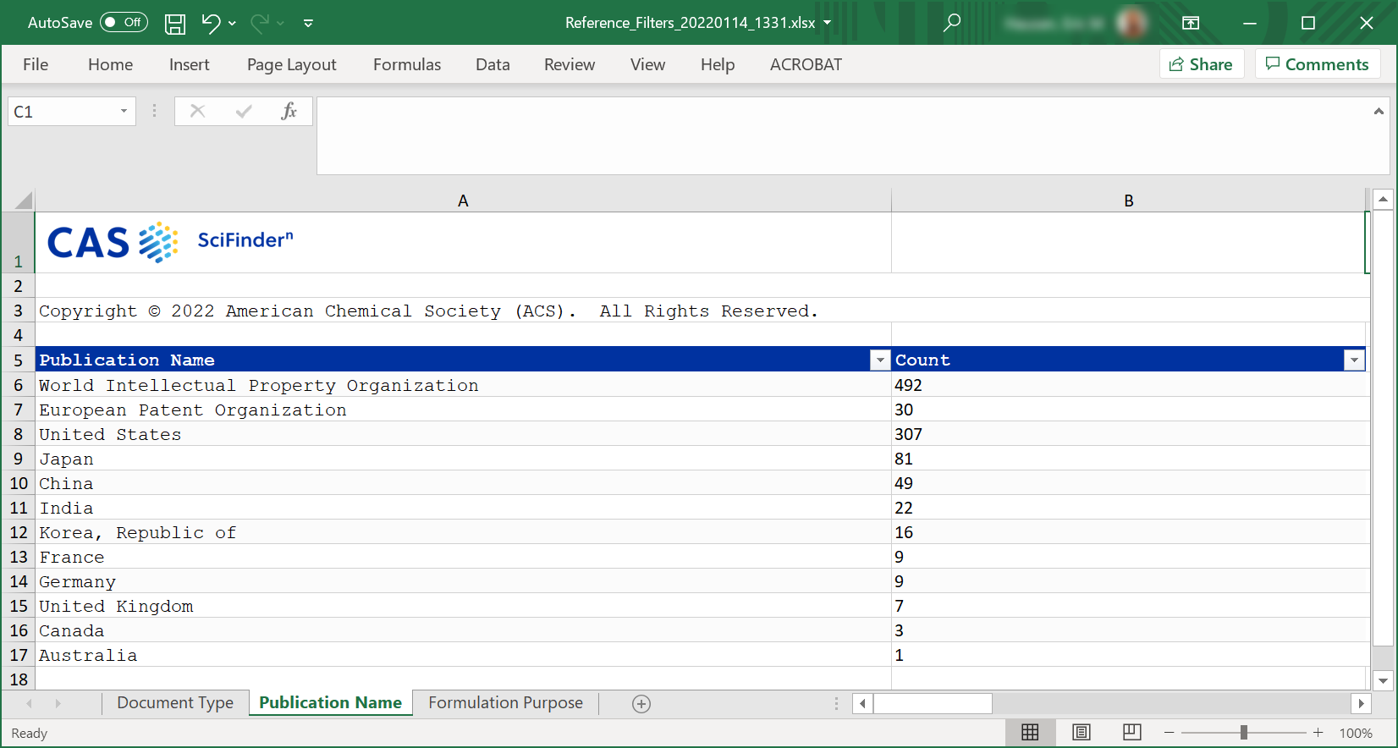Open Ribbon Display Options icon
1398x748 pixels.
pyautogui.click(x=1191, y=23)
